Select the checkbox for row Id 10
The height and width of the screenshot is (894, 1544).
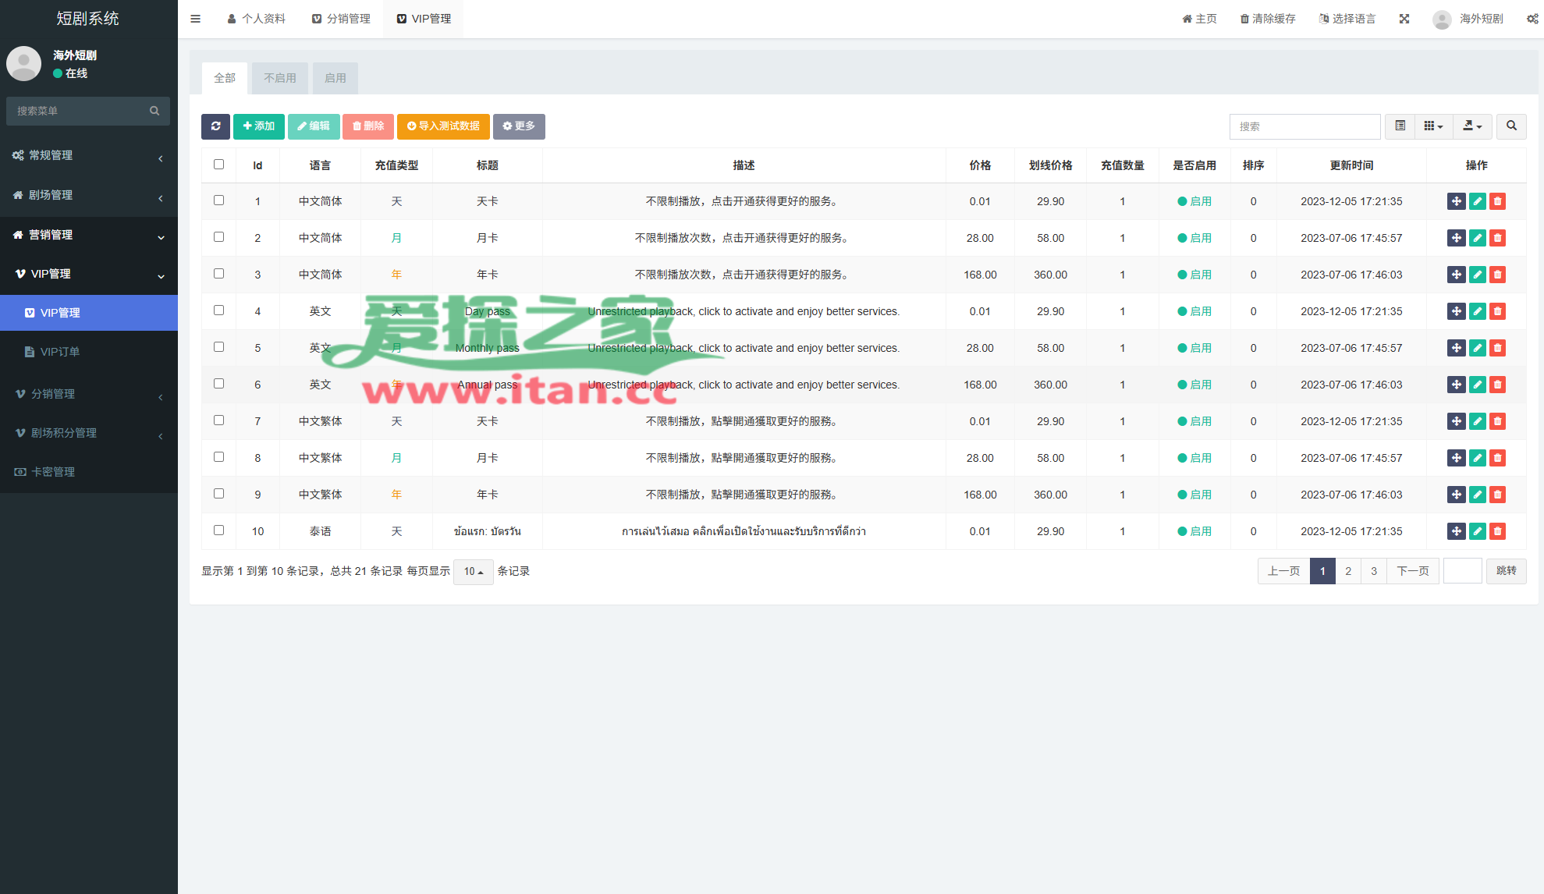[218, 530]
